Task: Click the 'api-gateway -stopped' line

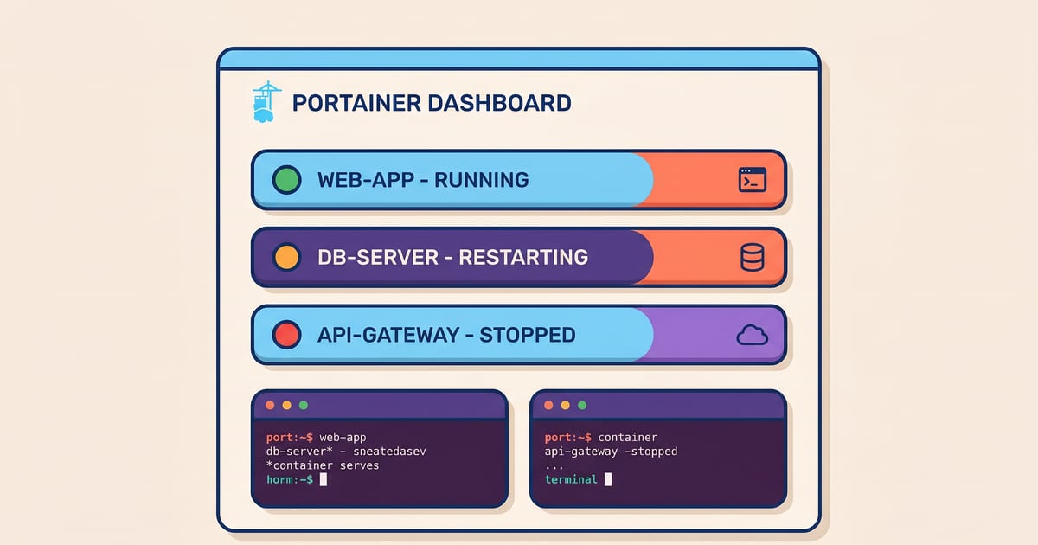Action: pyautogui.click(x=612, y=452)
